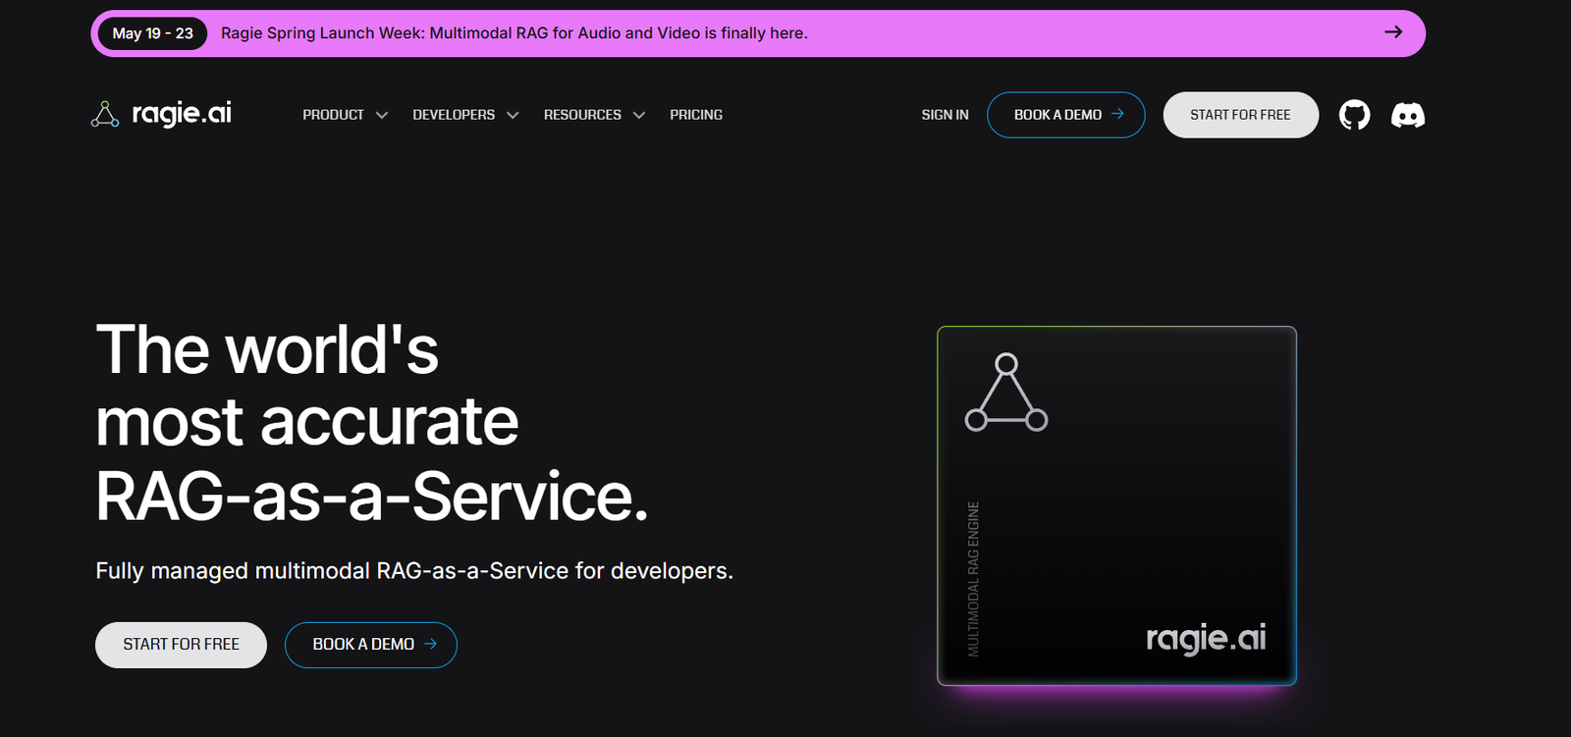The height and width of the screenshot is (737, 1571).
Task: Open the GitHub repository icon
Action: (x=1354, y=115)
